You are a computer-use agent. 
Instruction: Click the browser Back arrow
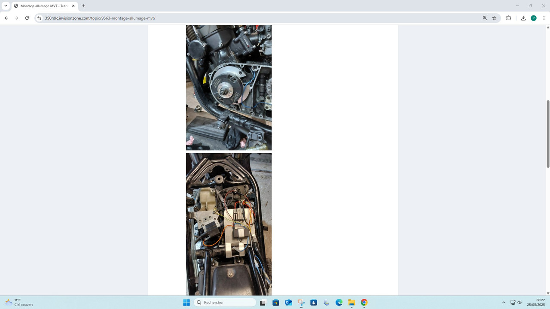pyautogui.click(x=6, y=18)
